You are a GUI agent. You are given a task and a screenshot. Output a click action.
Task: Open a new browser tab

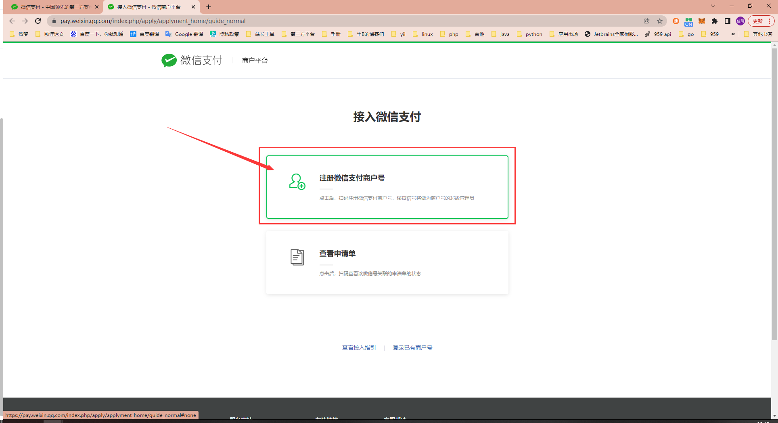click(209, 7)
